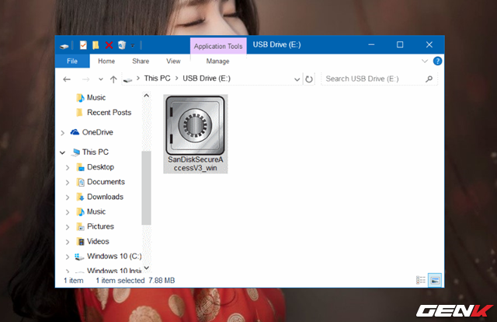This screenshot has height=322, width=497.
Task: Select Recent Posts in navigation pane
Action: pyautogui.click(x=109, y=113)
